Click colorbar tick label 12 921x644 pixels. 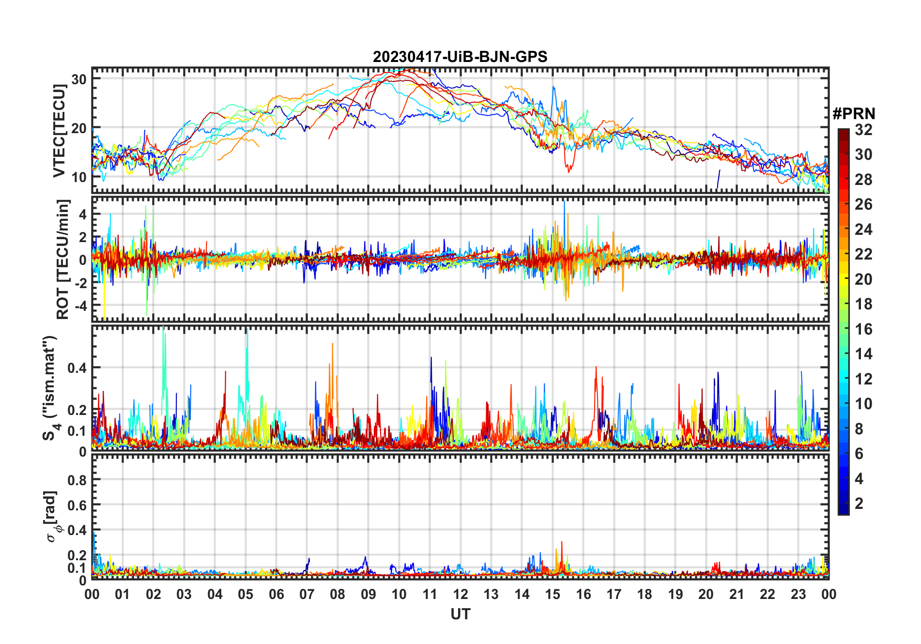click(x=863, y=379)
